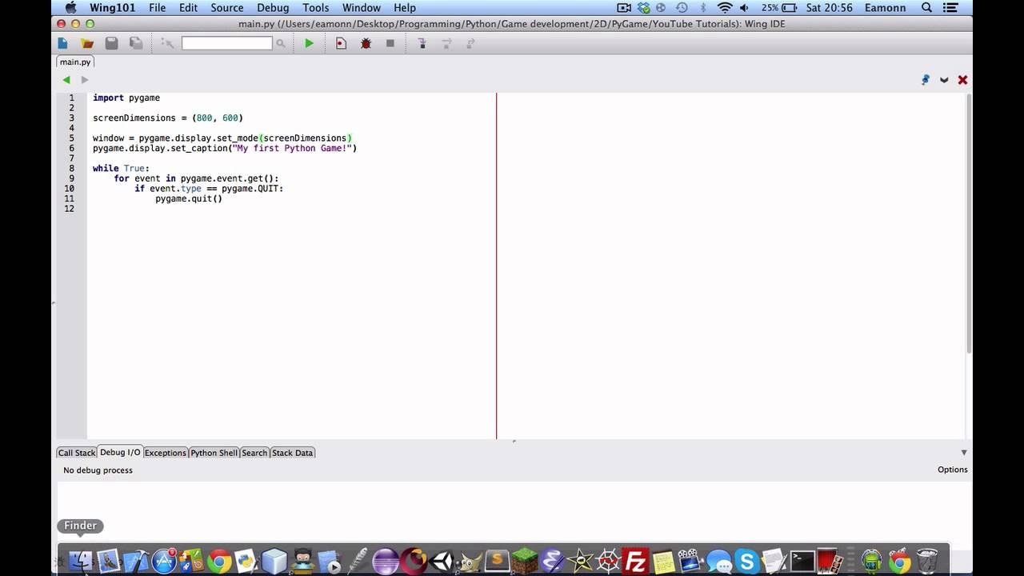Open the Call Stack tab
Viewport: 1024px width, 576px height.
[x=77, y=453]
